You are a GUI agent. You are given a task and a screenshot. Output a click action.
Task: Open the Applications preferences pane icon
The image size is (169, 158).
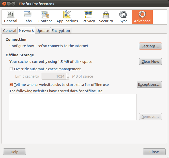click(x=67, y=17)
